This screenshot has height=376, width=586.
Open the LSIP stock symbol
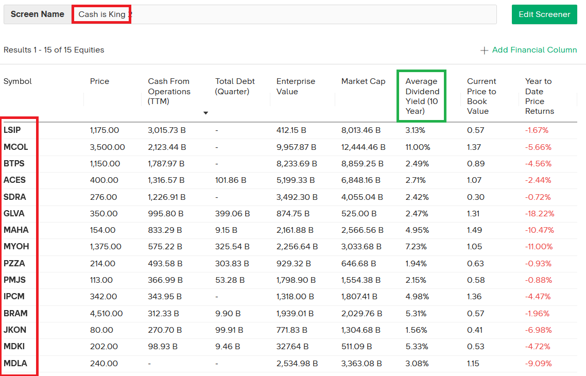12,130
